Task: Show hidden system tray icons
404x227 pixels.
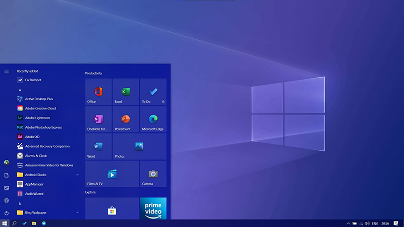Action: (348, 223)
